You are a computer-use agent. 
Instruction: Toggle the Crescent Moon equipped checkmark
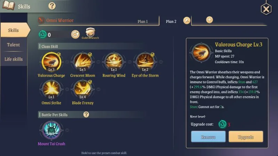(x=90, y=54)
